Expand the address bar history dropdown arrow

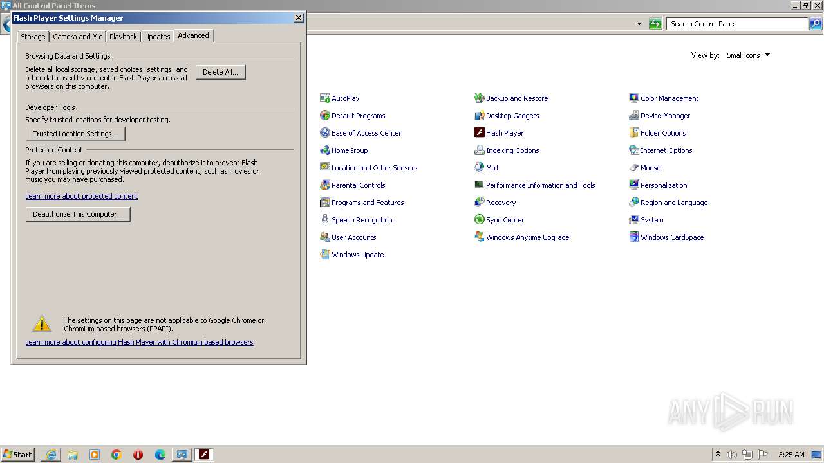click(x=639, y=24)
